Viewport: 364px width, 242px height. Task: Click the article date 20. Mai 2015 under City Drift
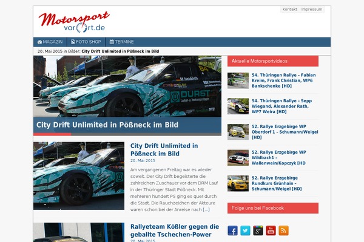point(143,160)
